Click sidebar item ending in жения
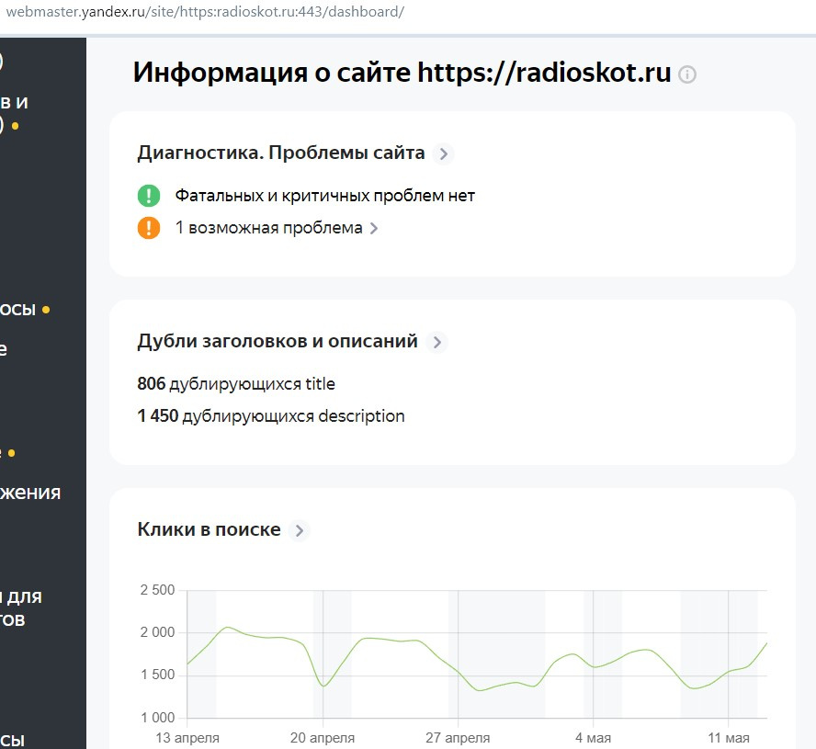This screenshot has width=816, height=749. click(x=30, y=493)
